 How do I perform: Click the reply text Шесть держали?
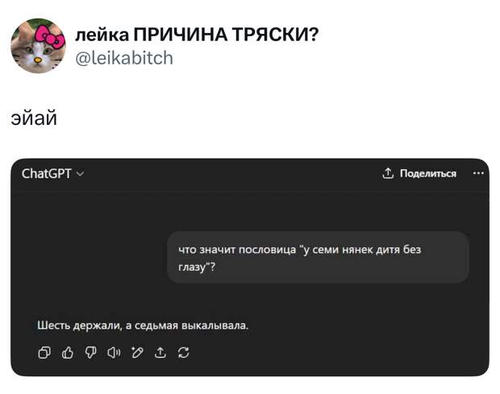click(x=143, y=326)
